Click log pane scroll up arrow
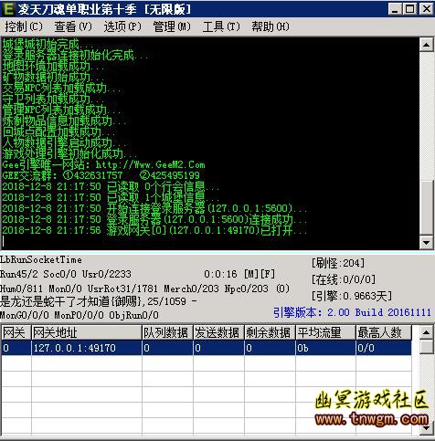 (426, 45)
